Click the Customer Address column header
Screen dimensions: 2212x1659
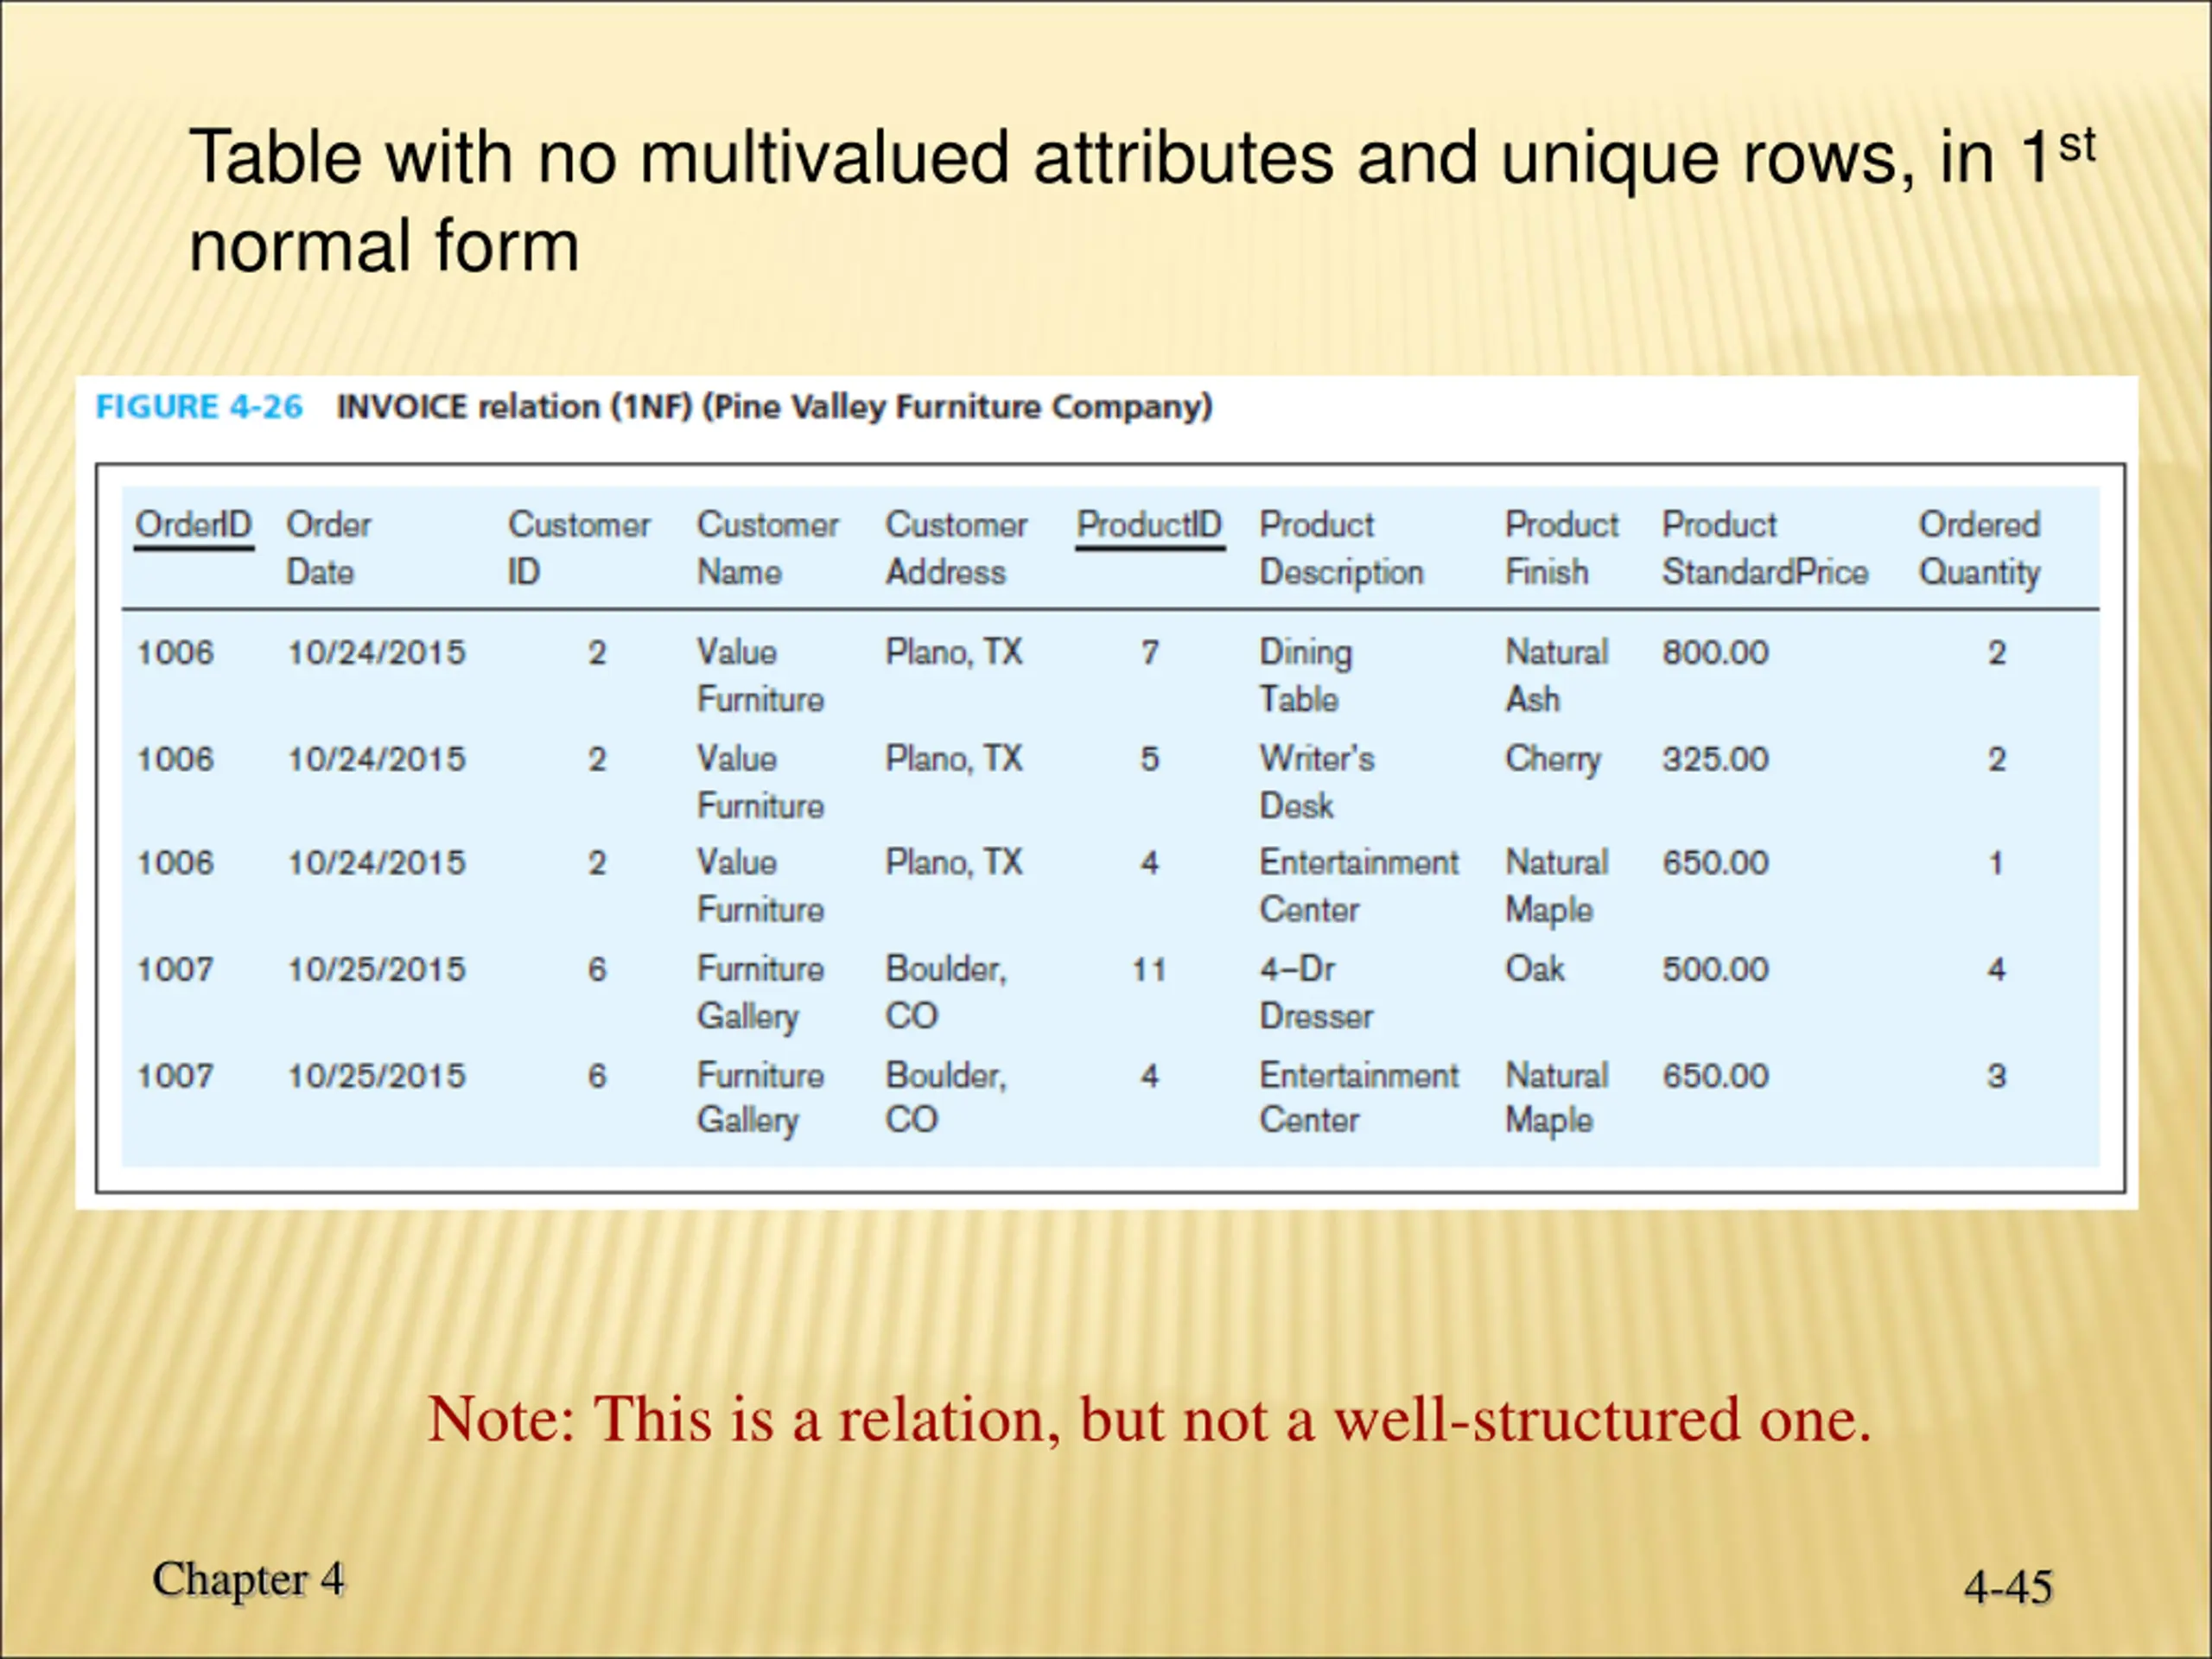point(955,548)
